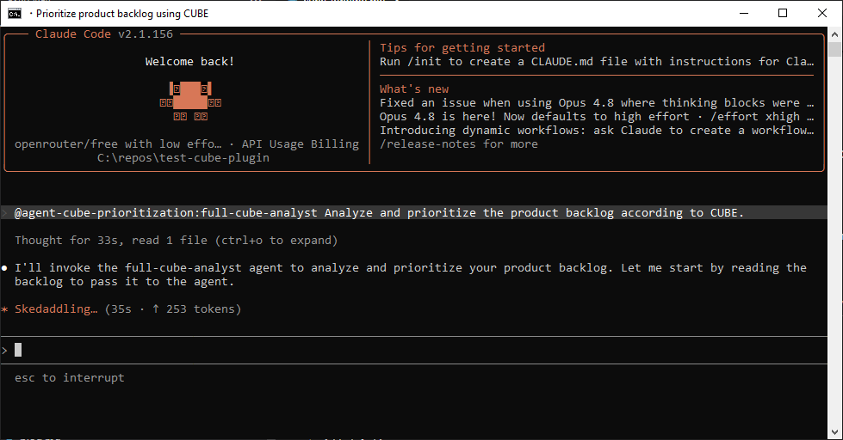Click the white bullet beside the response

(5, 268)
